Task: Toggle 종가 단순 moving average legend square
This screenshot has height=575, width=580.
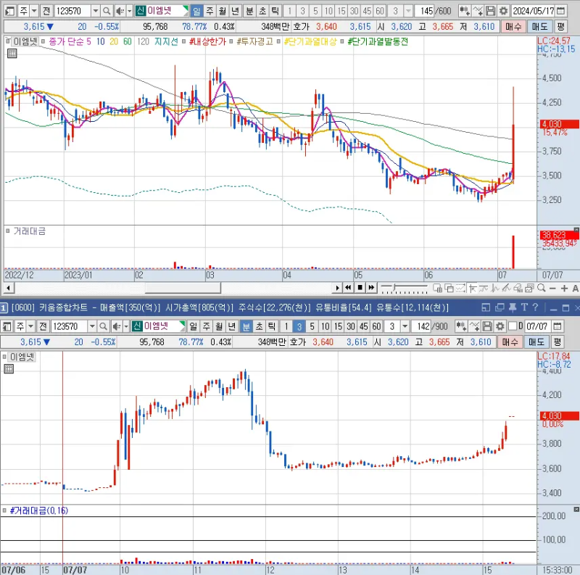Action: click(x=43, y=41)
